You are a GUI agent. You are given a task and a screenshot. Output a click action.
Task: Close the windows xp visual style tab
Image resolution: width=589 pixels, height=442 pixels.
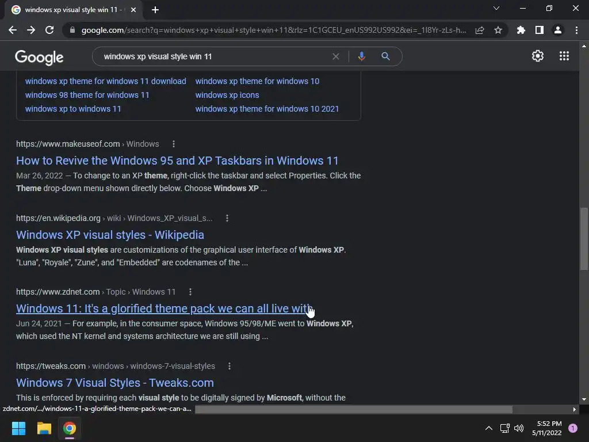(133, 10)
